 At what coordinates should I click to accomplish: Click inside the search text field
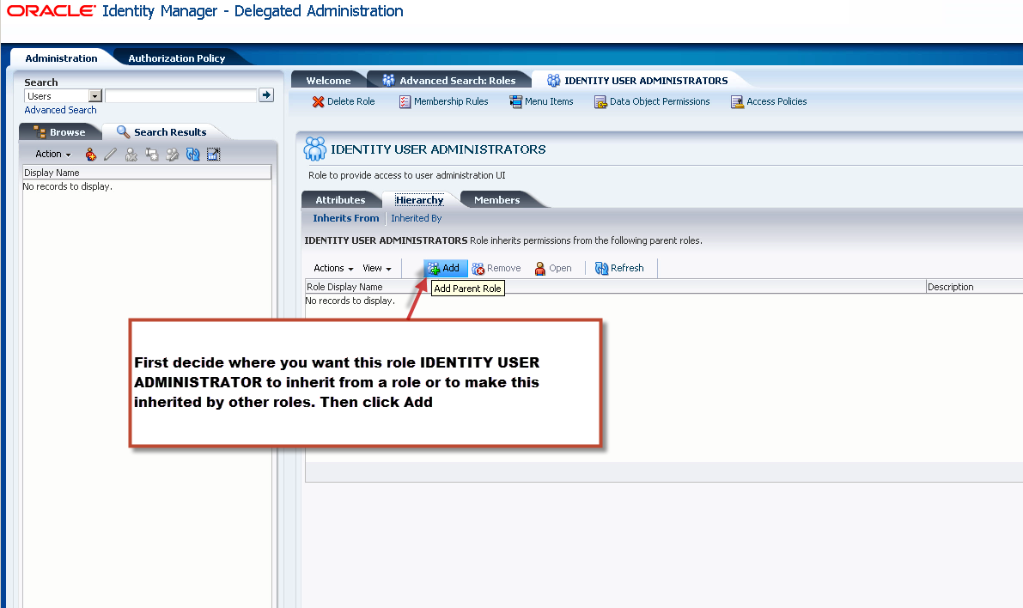click(x=180, y=96)
